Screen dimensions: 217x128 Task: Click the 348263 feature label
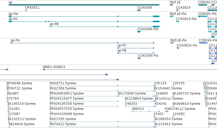tap(131, 104)
